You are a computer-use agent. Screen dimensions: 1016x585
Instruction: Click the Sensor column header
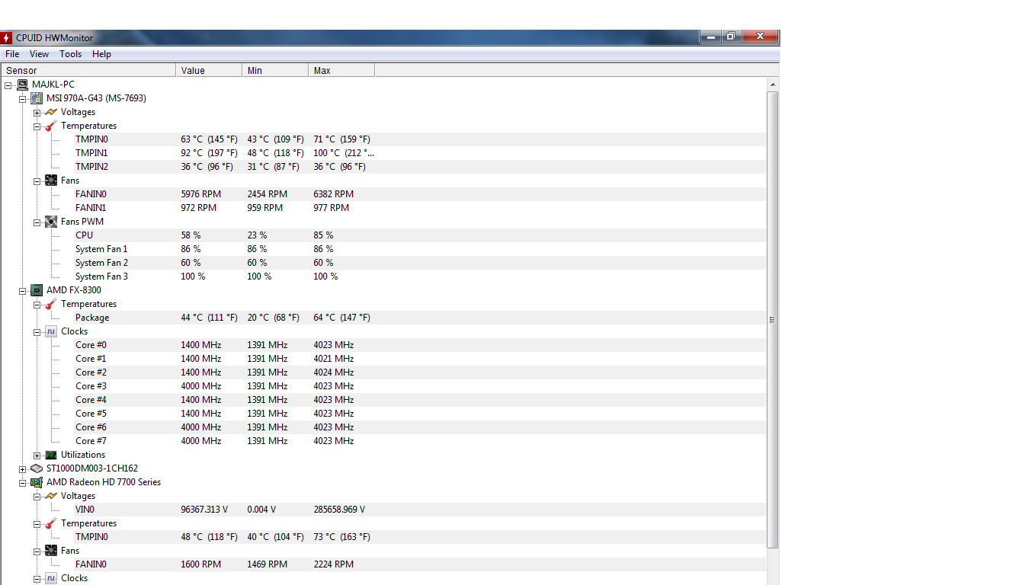pyautogui.click(x=88, y=70)
